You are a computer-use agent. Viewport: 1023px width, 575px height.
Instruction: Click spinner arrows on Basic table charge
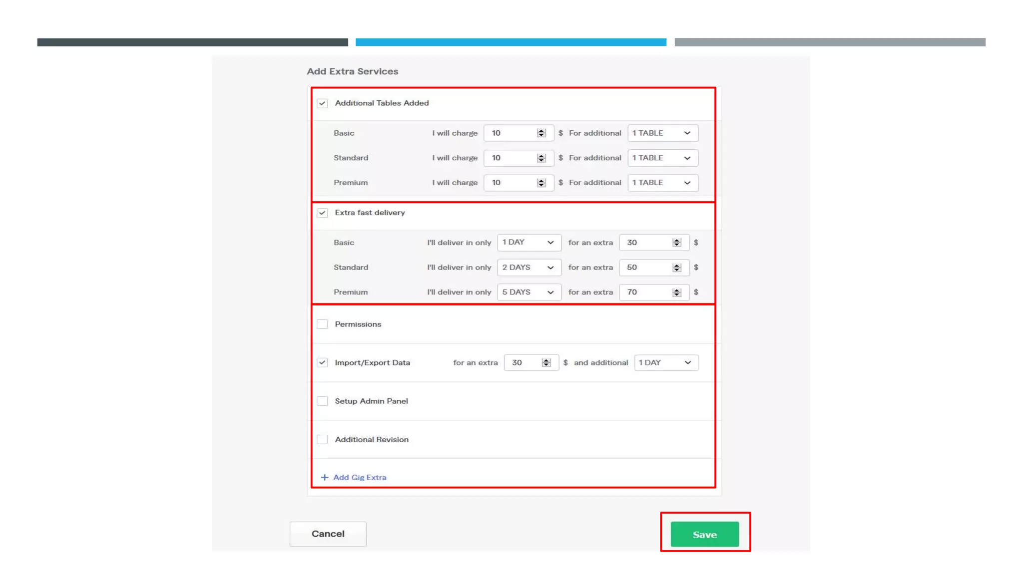tap(541, 133)
